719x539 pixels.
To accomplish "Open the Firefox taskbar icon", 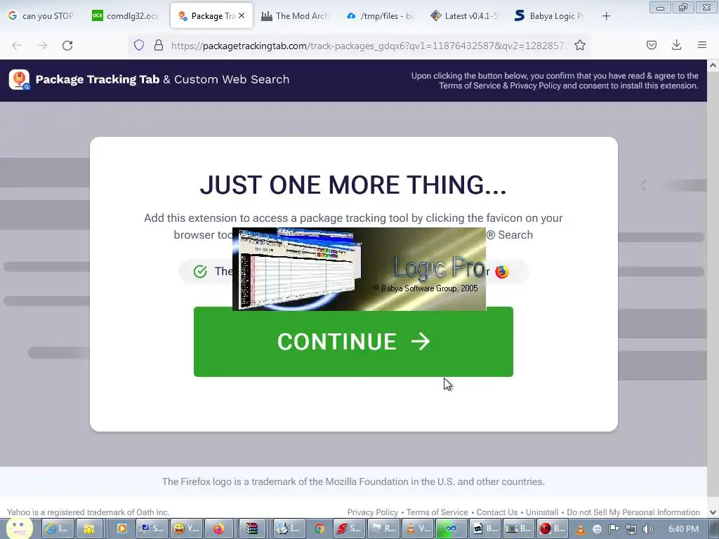I will pos(219,528).
